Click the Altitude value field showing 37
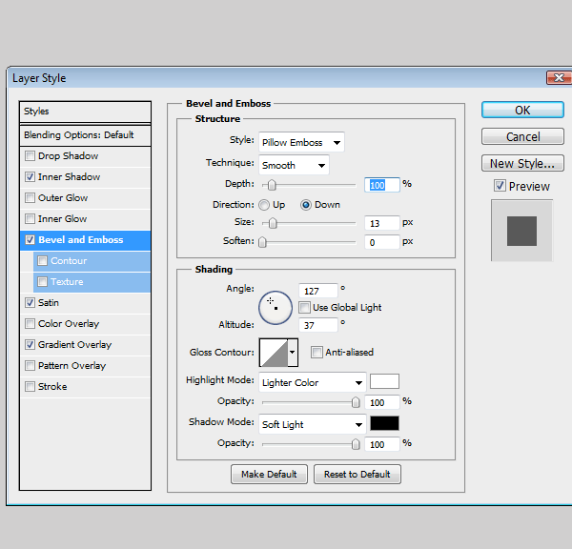 [x=318, y=325]
